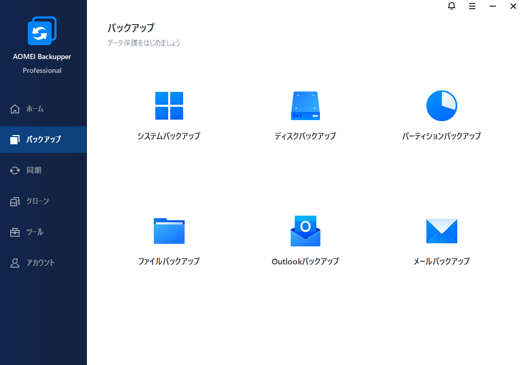Choose ファイルバックアップ label
This screenshot has height=365, width=520.
click(x=169, y=261)
